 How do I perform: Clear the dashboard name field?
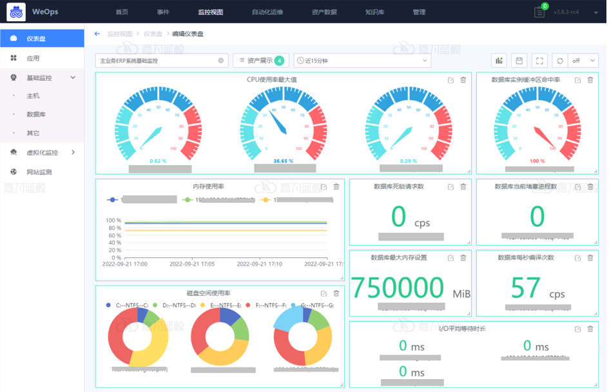coord(220,61)
